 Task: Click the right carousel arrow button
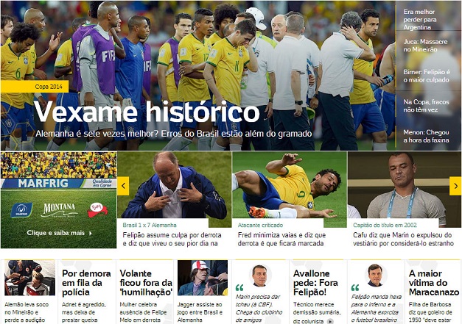click(455, 186)
